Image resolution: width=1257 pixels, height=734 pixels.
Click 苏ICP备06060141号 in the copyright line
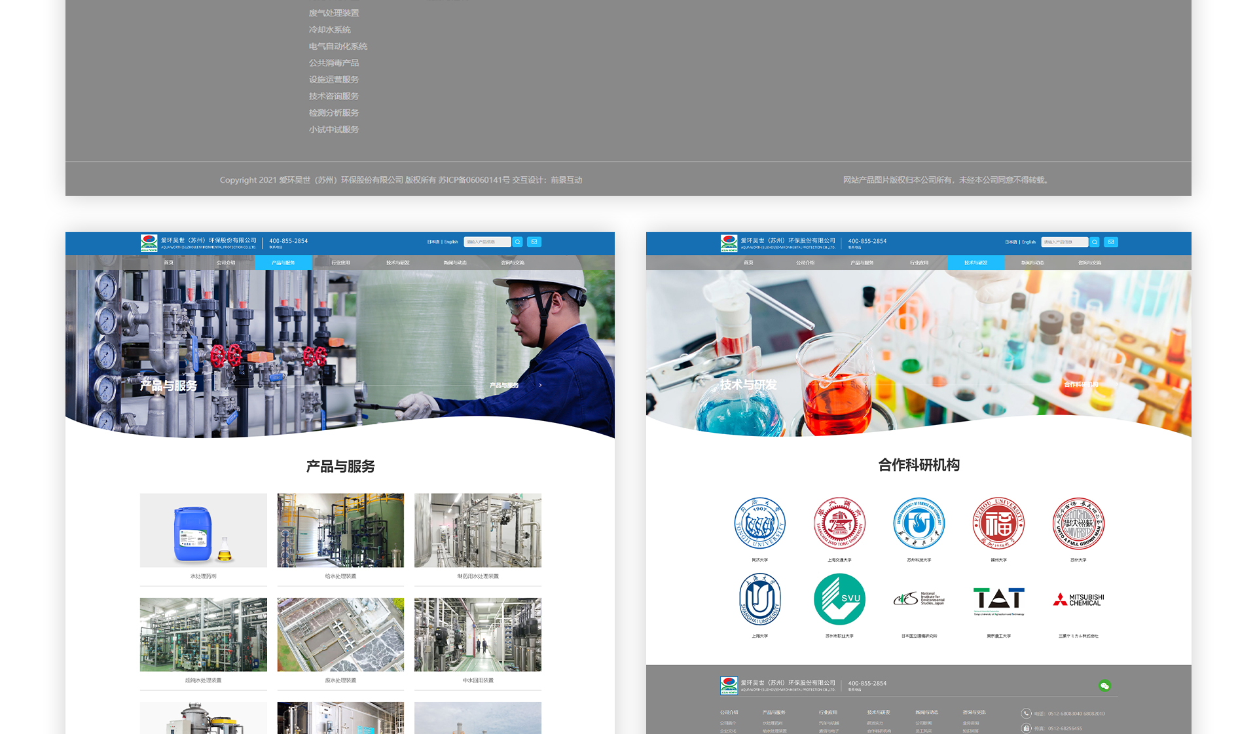[x=474, y=180]
